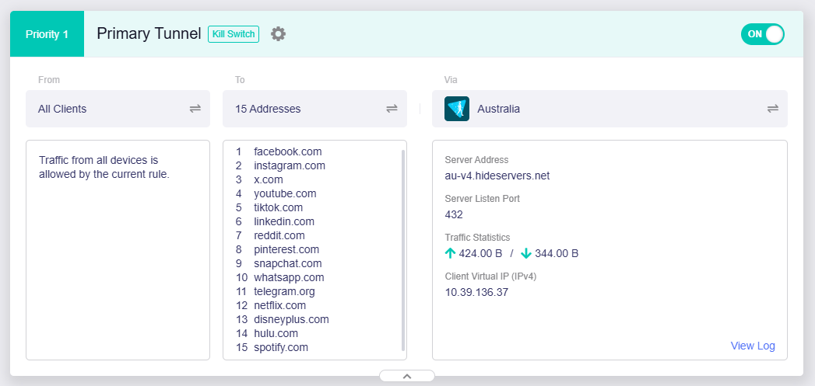Click the upload traffic arrow icon
Screen dimensions: 815x386
[x=450, y=253]
